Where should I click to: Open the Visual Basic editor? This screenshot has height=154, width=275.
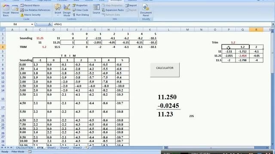(x=6, y=10)
